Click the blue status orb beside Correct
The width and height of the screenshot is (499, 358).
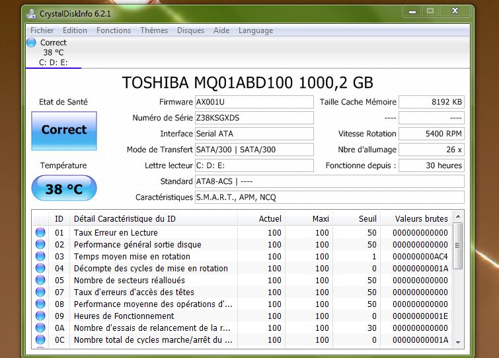tap(31, 42)
